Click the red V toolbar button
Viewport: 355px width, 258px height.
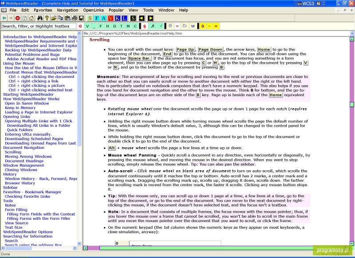tap(110, 18)
